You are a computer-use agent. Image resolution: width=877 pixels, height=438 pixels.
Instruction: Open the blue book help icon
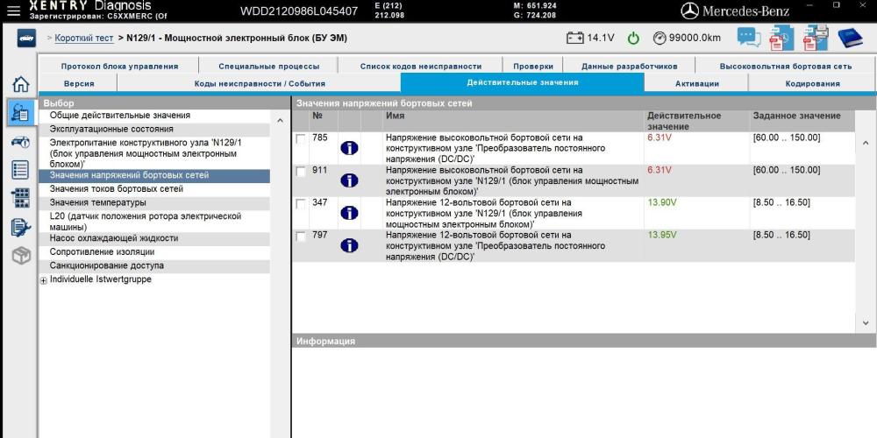click(850, 38)
